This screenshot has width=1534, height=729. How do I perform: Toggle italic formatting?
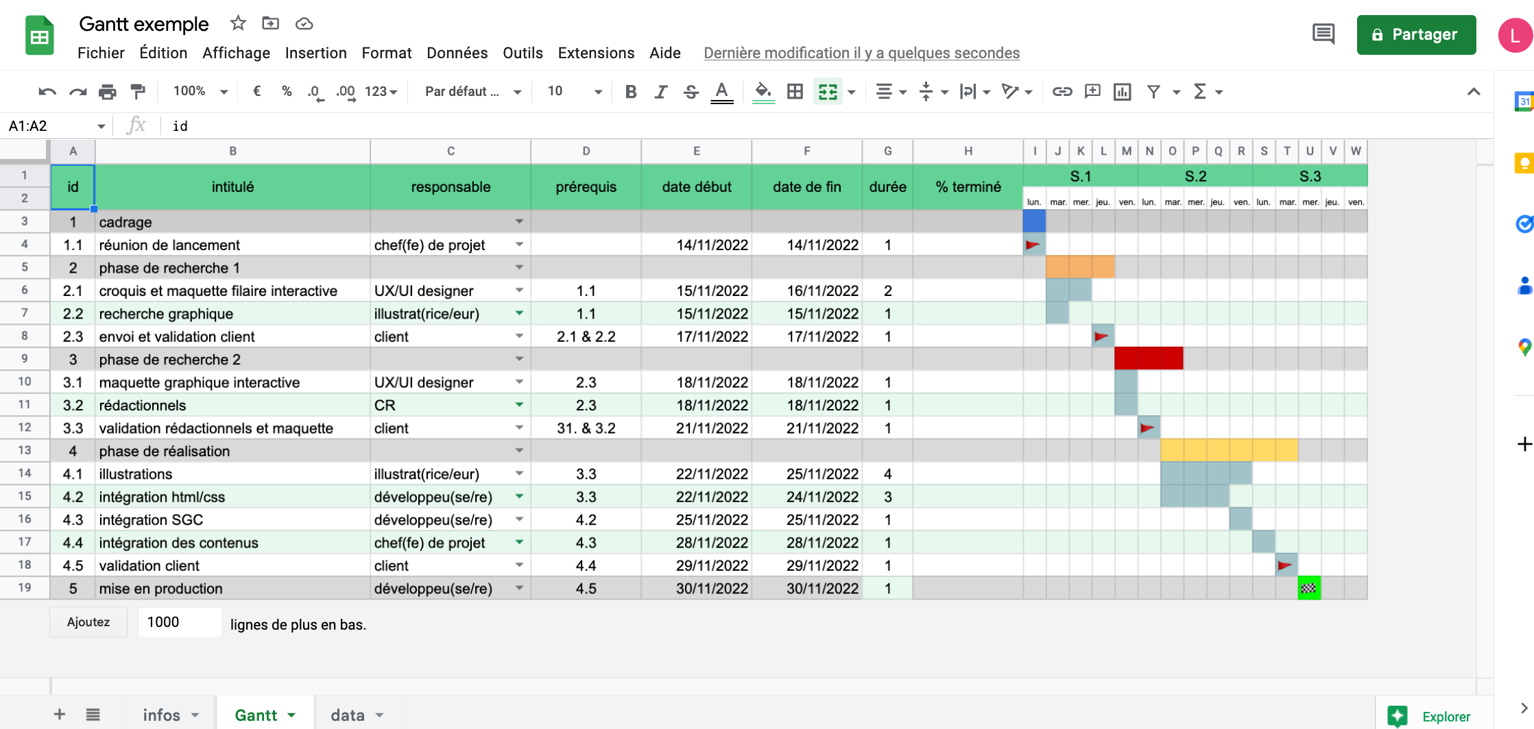point(660,92)
